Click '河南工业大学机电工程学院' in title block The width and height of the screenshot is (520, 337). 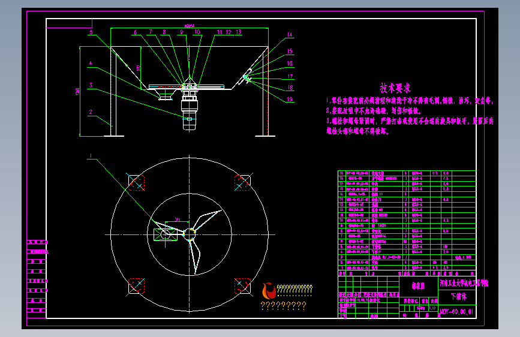[464, 283]
